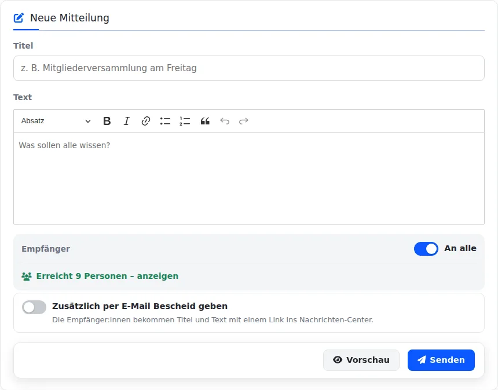Click the description 'Die Empfänger:innen bekommen Titel und Text'
The width and height of the screenshot is (498, 390).
[x=213, y=319]
